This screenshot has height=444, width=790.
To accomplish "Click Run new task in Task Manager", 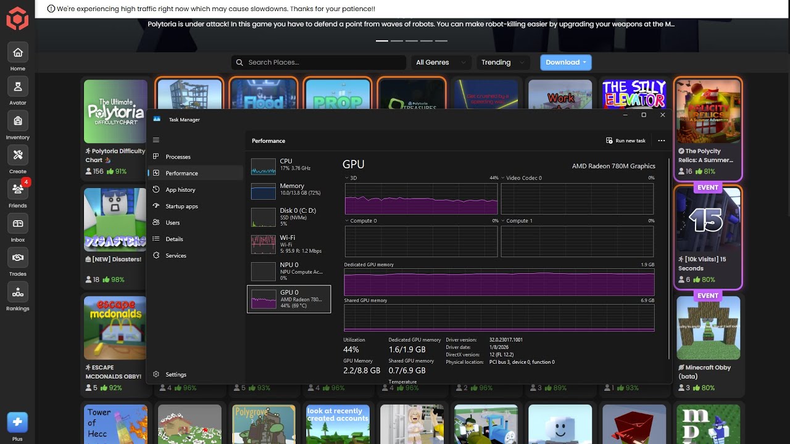I will [x=626, y=141].
